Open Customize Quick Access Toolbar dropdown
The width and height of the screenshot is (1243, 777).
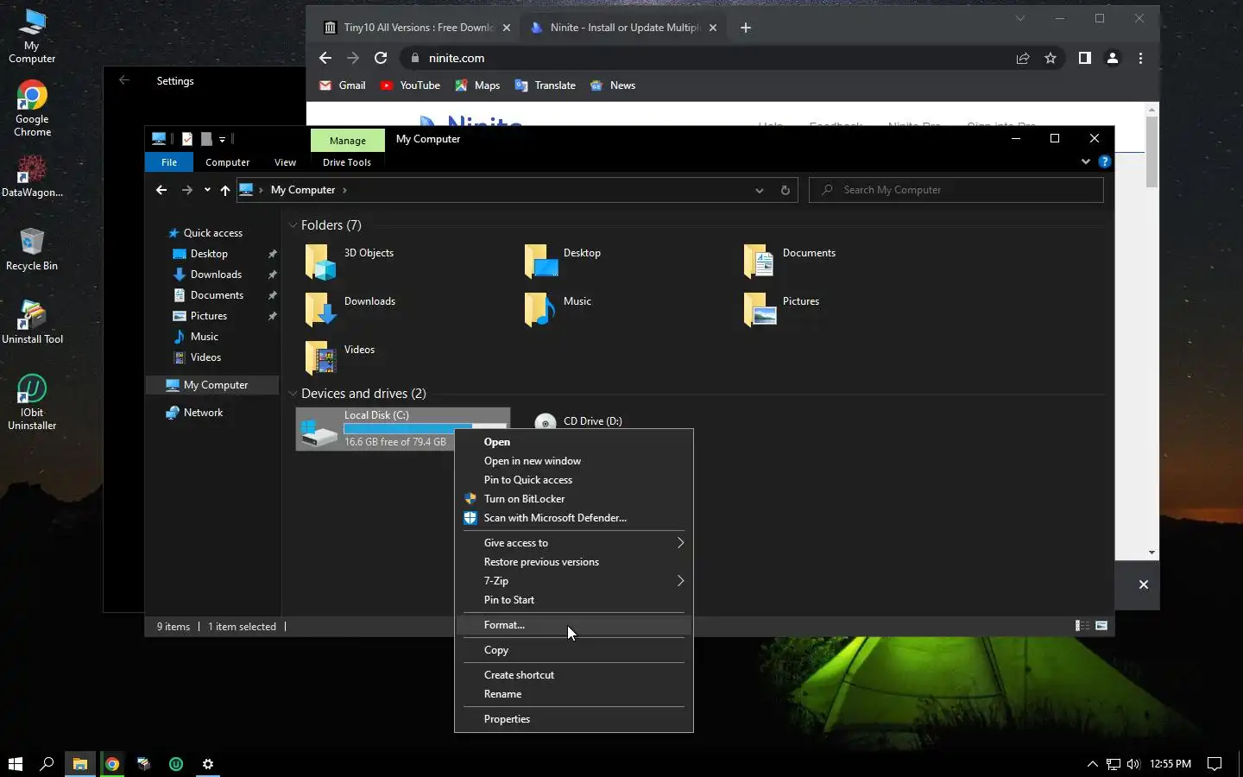pyautogui.click(x=223, y=139)
